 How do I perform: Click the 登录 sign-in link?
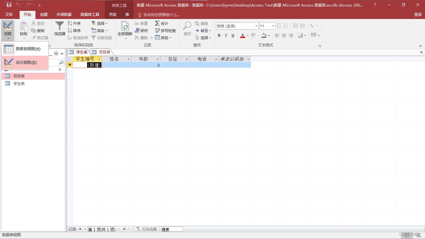coord(418,15)
